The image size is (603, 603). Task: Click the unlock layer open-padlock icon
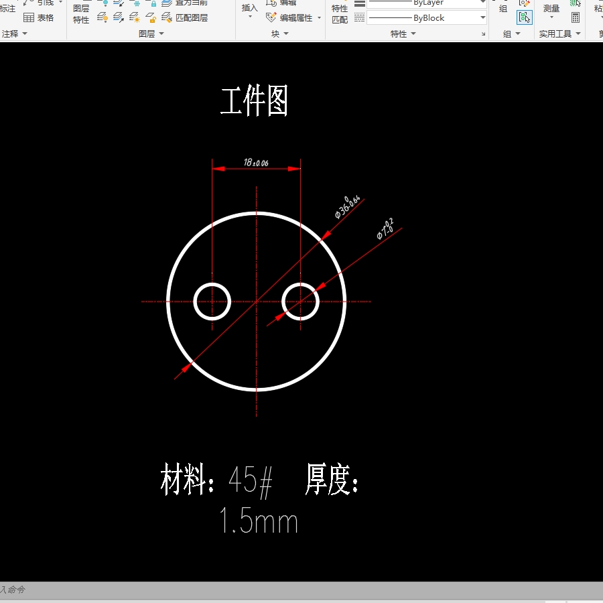pos(151,17)
